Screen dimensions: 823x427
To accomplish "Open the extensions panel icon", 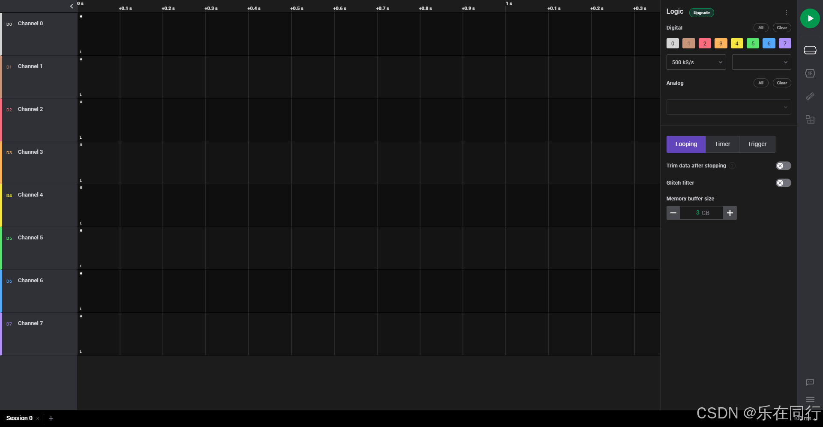I will pyautogui.click(x=810, y=119).
